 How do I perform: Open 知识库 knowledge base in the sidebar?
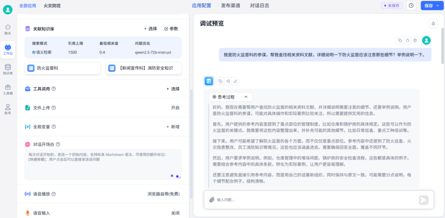click(8, 70)
